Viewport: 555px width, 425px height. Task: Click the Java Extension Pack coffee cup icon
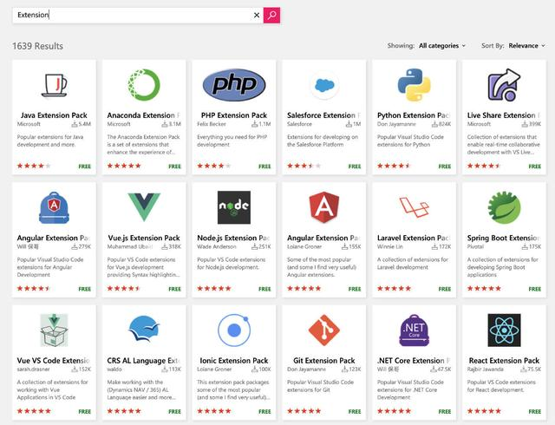coord(54,85)
